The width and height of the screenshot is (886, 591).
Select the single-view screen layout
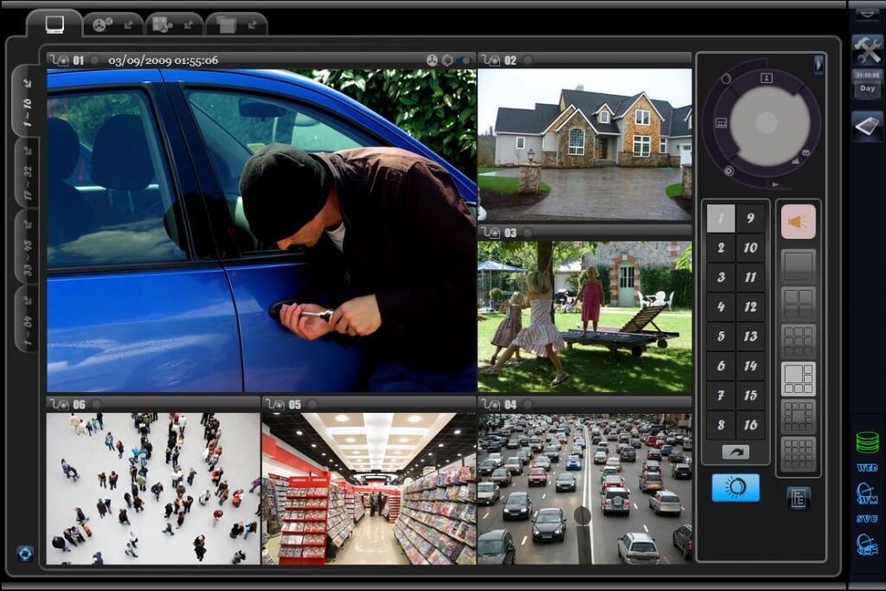pyautogui.click(x=798, y=265)
